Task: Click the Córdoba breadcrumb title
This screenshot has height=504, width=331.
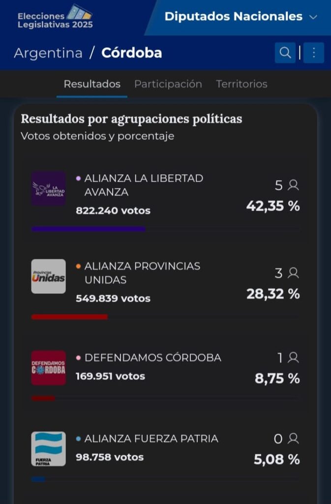Action: [x=131, y=53]
